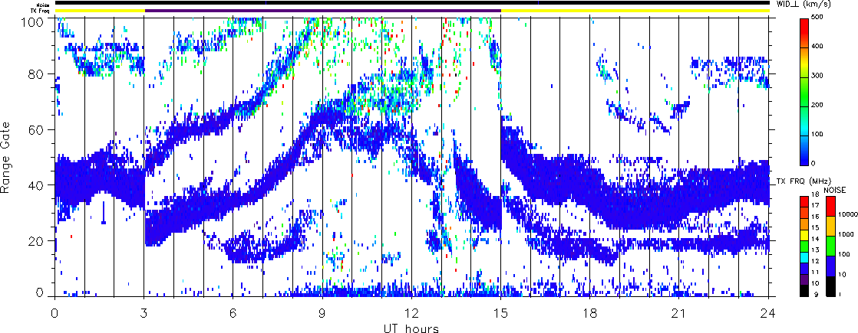Screen dimensions: 858x333
Task: Click the 400 label on width colorbar
Action: click(x=818, y=47)
